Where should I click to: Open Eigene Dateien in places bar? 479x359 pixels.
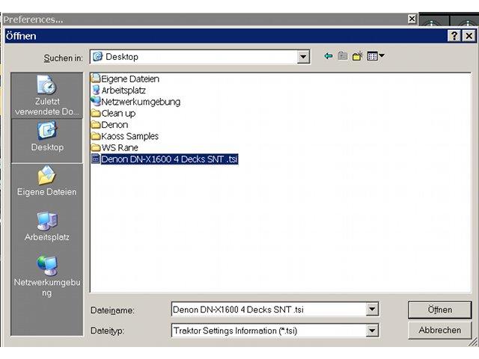pyautogui.click(x=46, y=181)
